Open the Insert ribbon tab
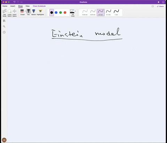The height and width of the screenshot is (143, 167). (x=13, y=6)
